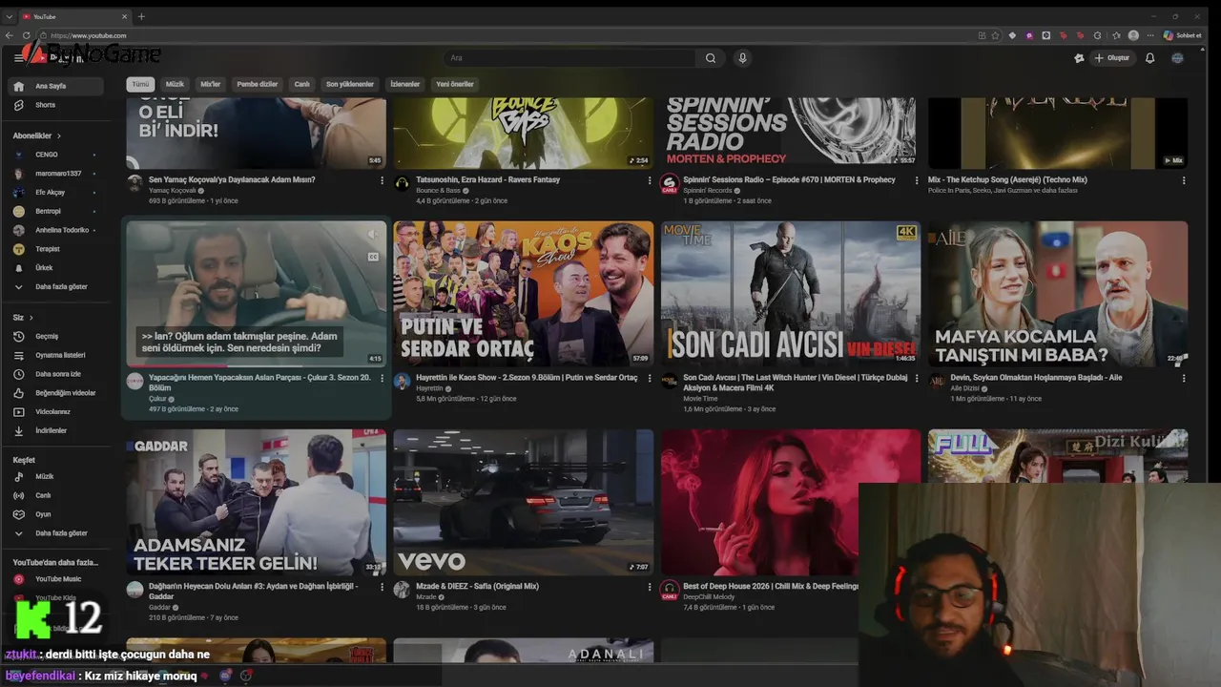Screen dimensions: 1221x687
Task: Play the Mafya Kocamla Tanıştın thumbnail
Action: 1058,294
